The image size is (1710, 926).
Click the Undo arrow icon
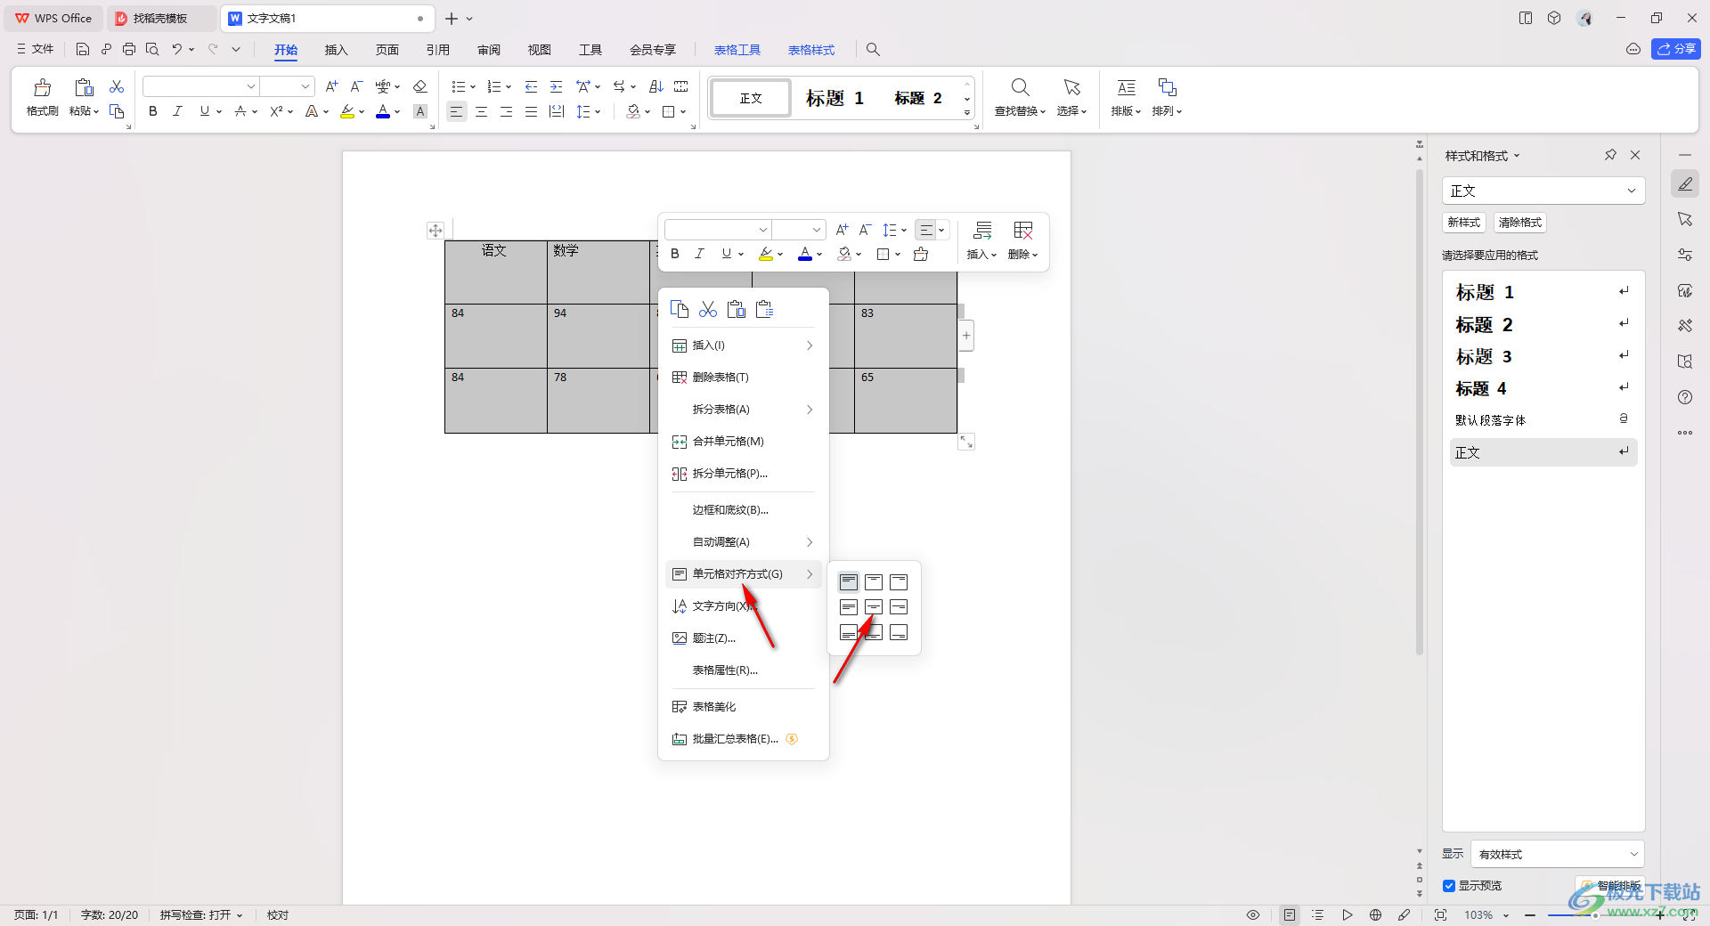(x=177, y=50)
